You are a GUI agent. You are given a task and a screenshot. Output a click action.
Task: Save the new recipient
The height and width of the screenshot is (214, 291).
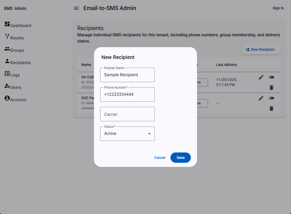[181, 158]
